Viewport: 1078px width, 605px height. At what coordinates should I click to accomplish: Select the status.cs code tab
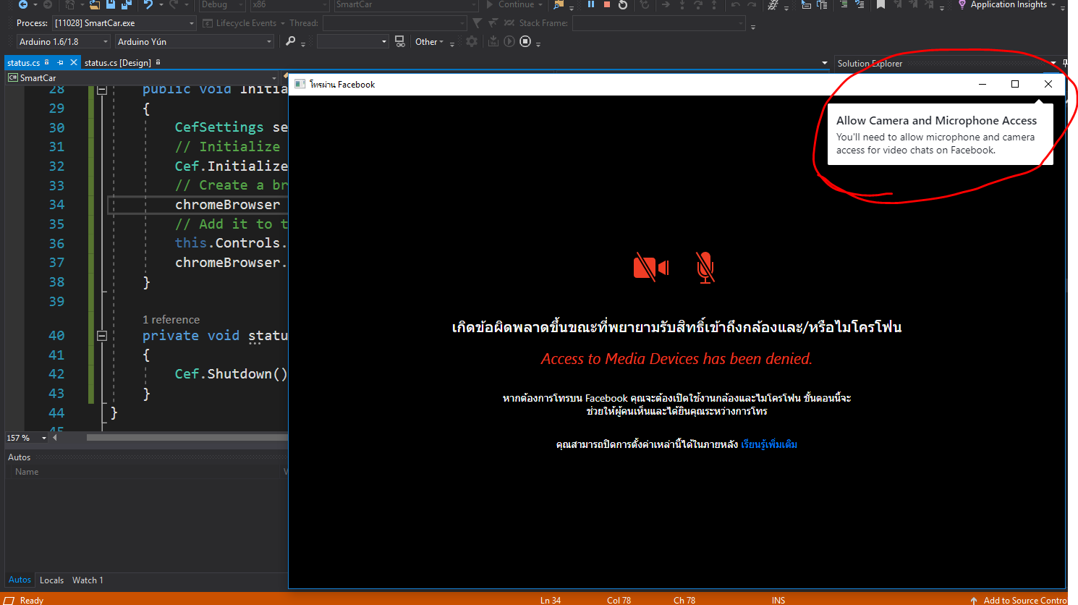[x=24, y=63]
